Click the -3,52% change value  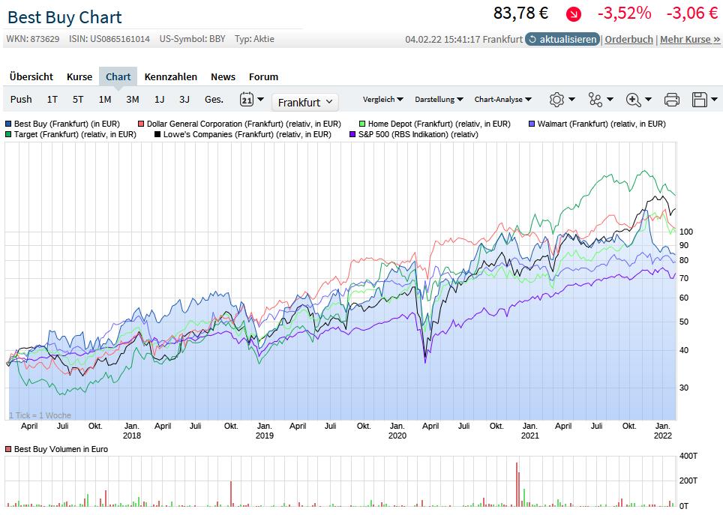coord(624,13)
